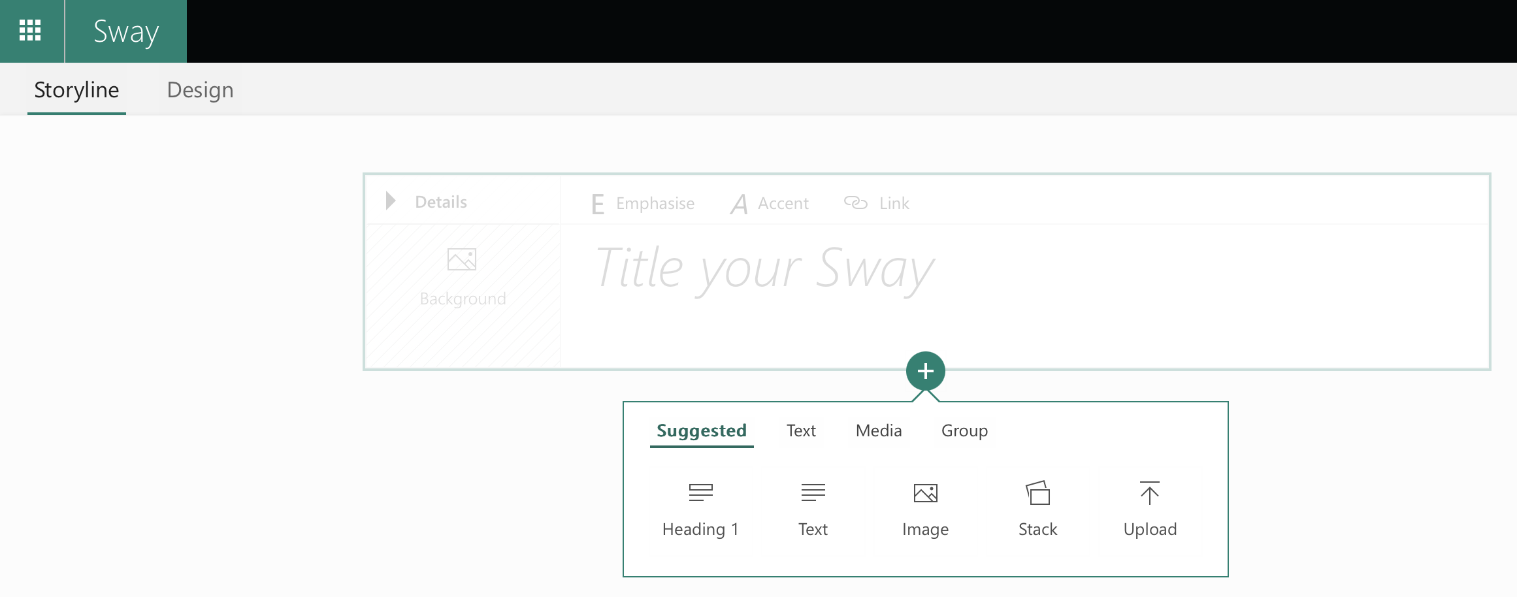Click the Accent 'A' icon
The height and width of the screenshot is (597, 1517).
739,204
